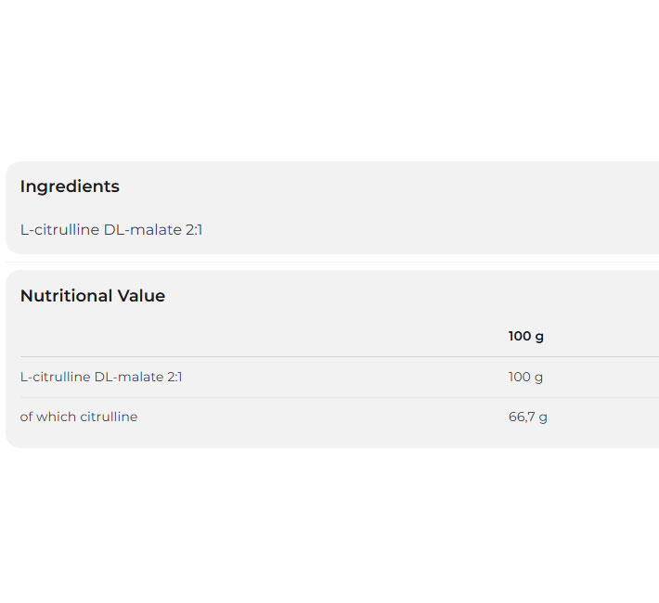Click the blank white area above Ingredients panel
This screenshot has height=603, width=659.
coord(329,83)
